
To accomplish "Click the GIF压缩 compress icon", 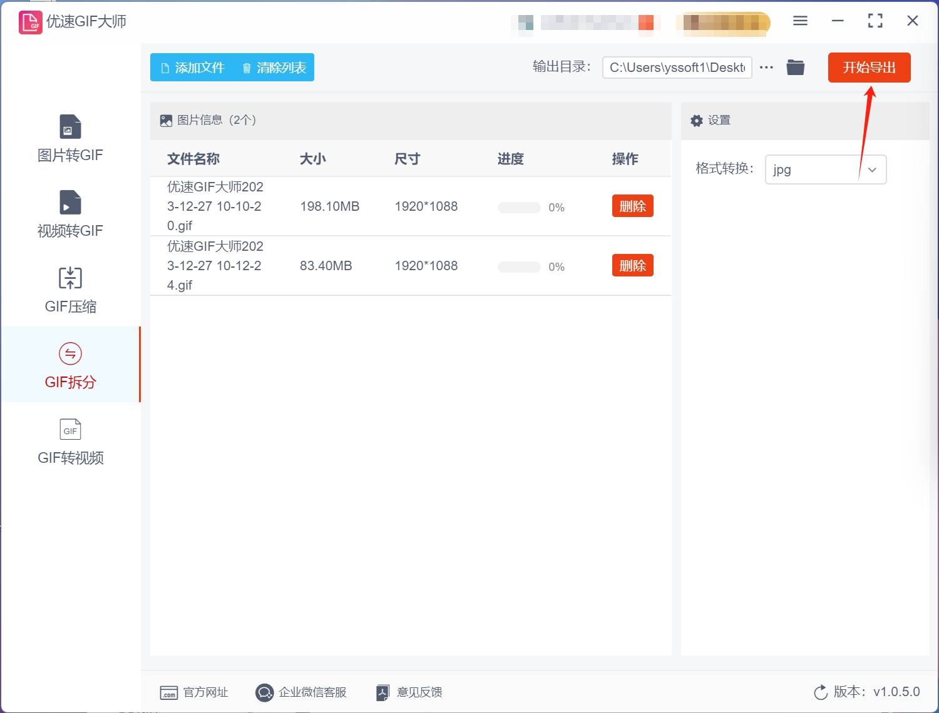I will (x=70, y=278).
